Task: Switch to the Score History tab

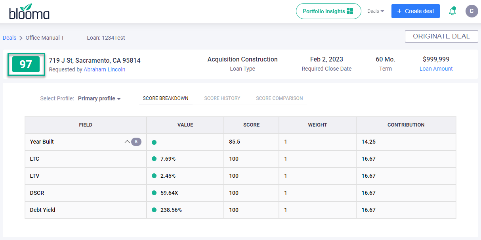Action: (222, 98)
